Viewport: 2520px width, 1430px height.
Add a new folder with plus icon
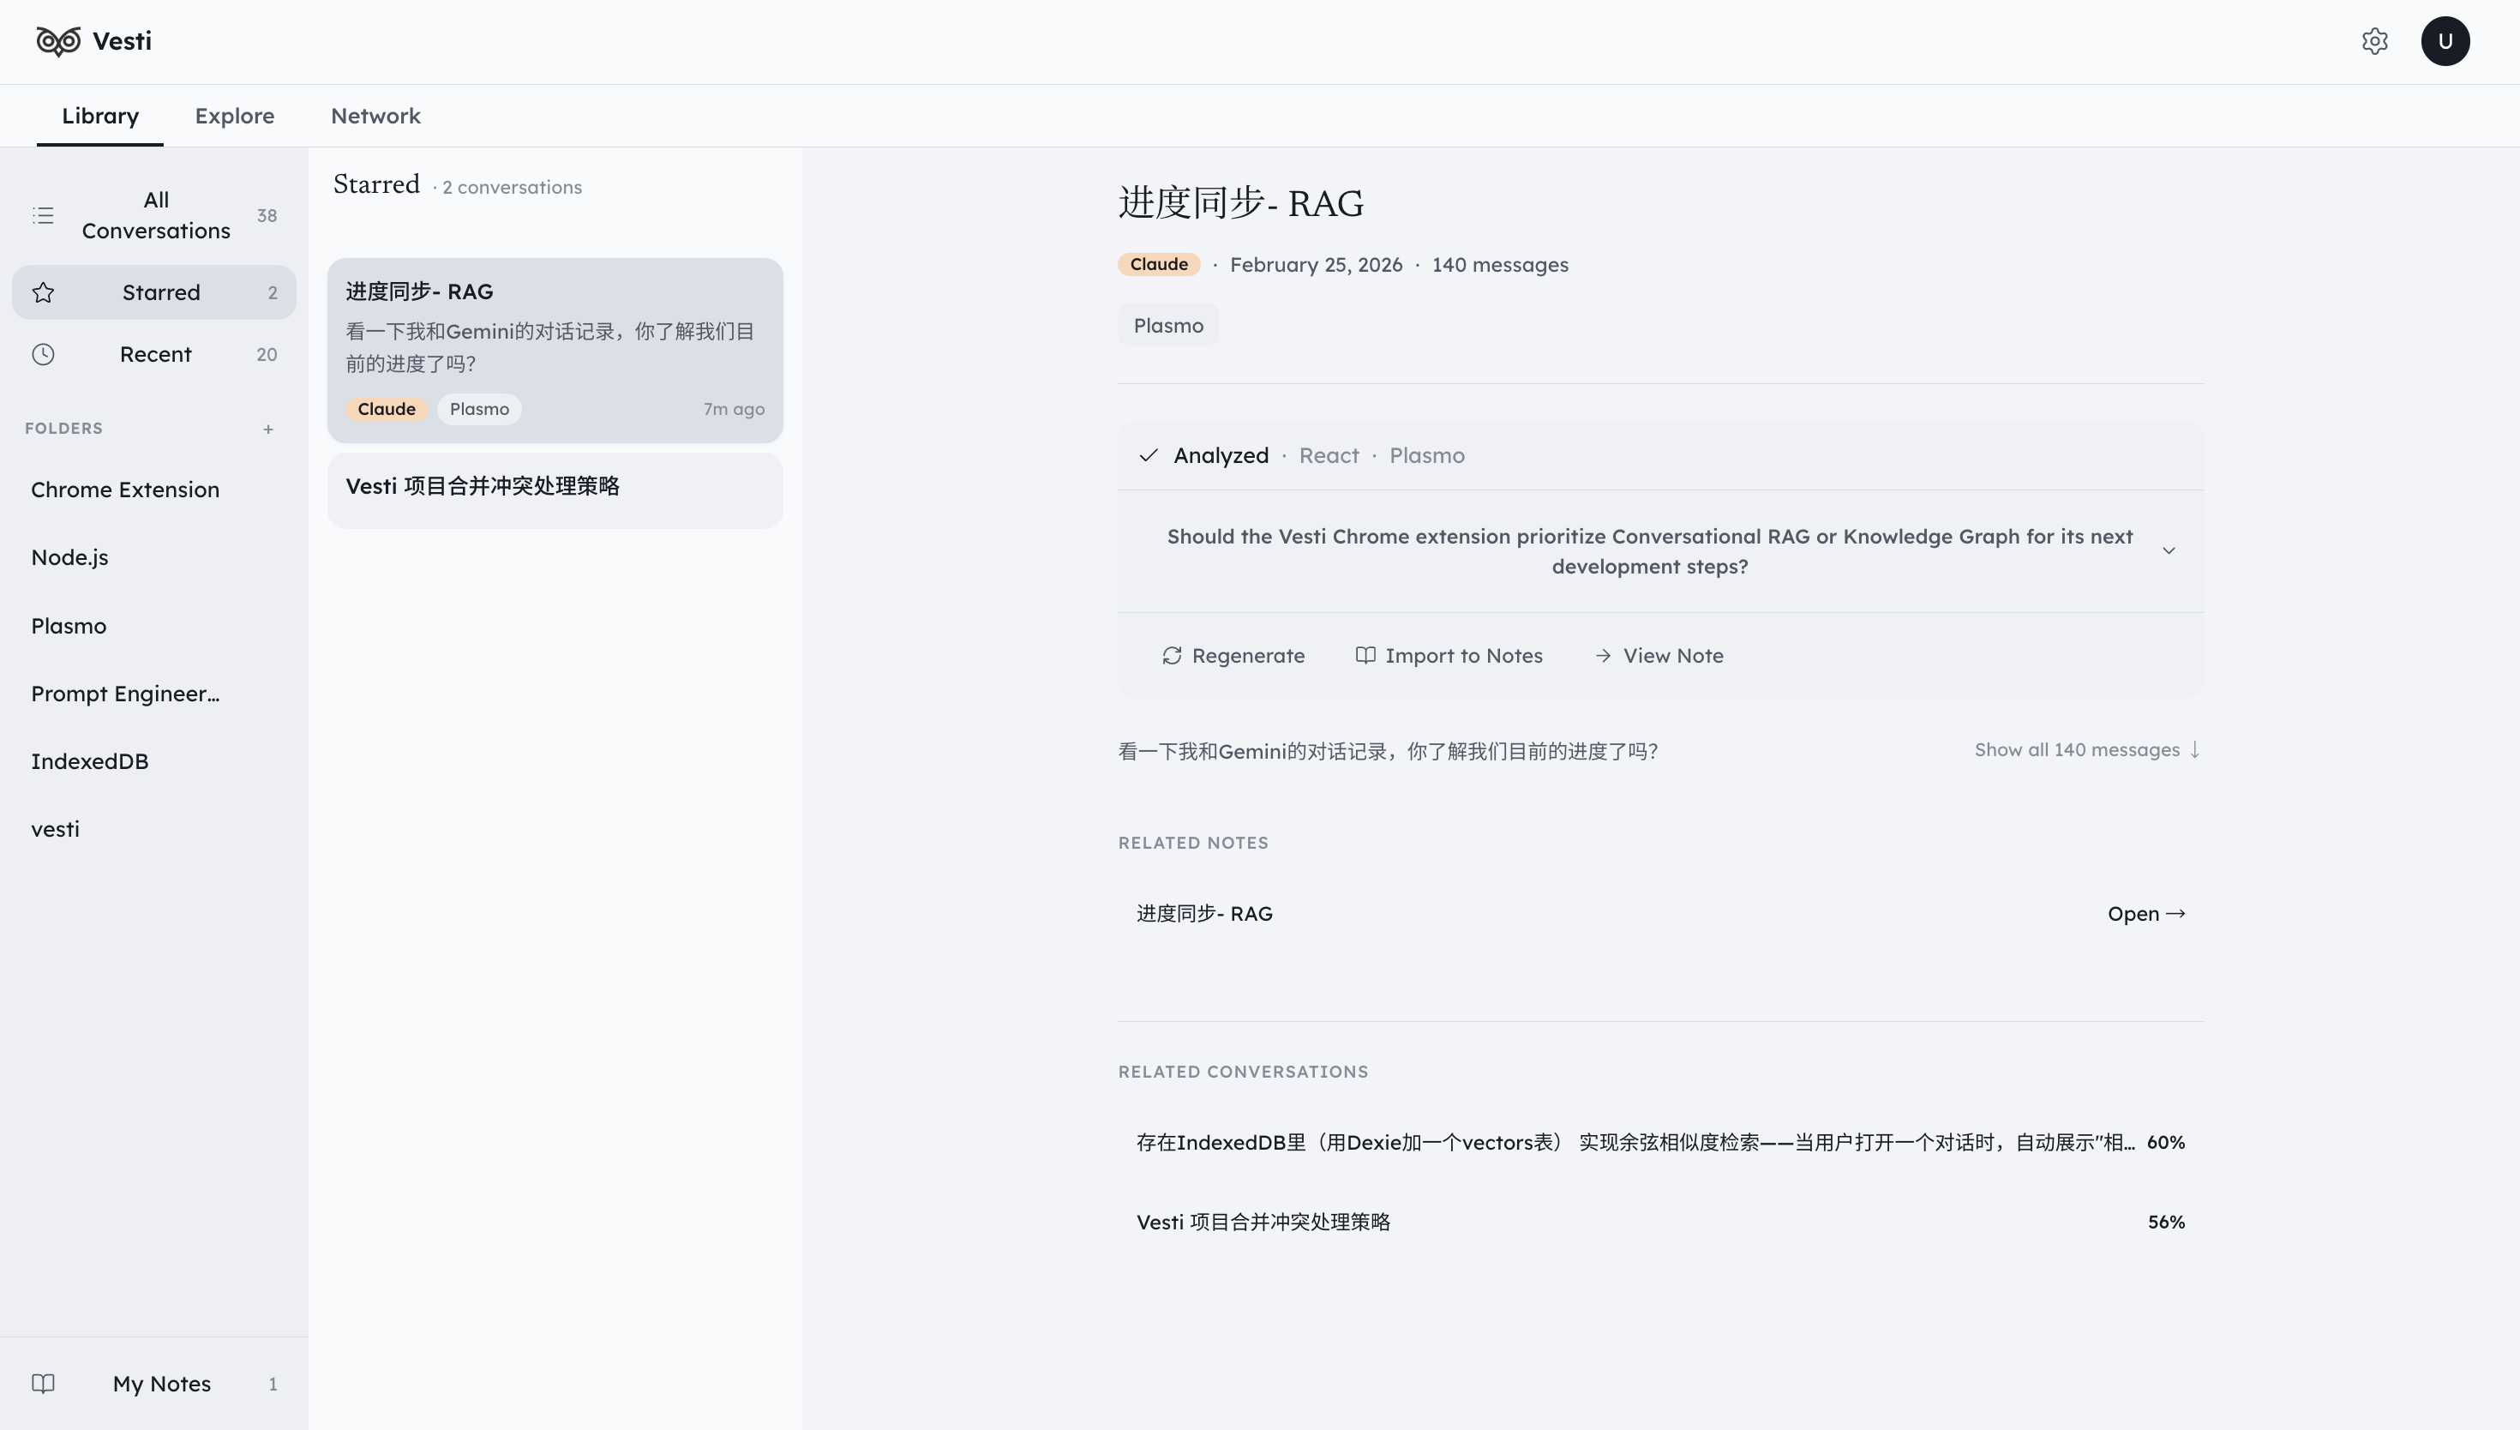tap(268, 430)
